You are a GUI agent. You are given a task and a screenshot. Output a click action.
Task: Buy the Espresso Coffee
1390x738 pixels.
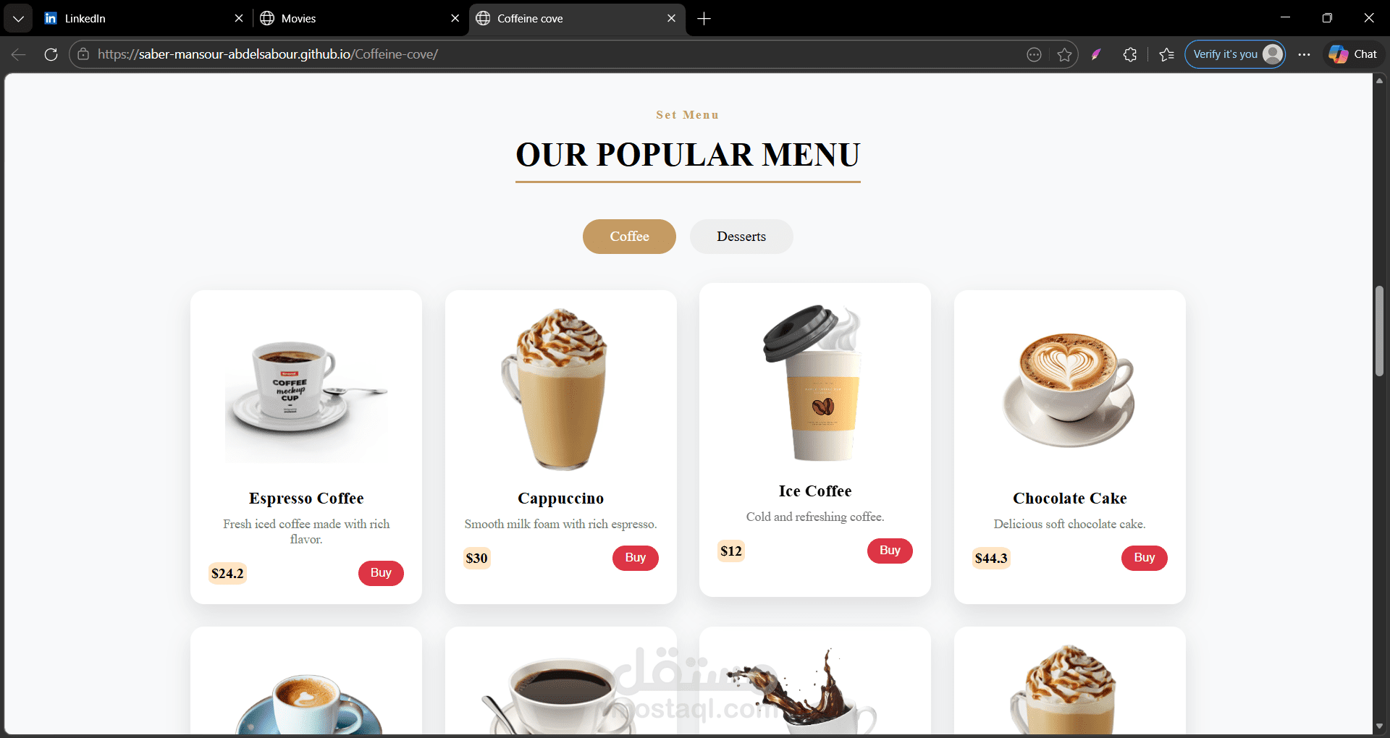(x=381, y=573)
